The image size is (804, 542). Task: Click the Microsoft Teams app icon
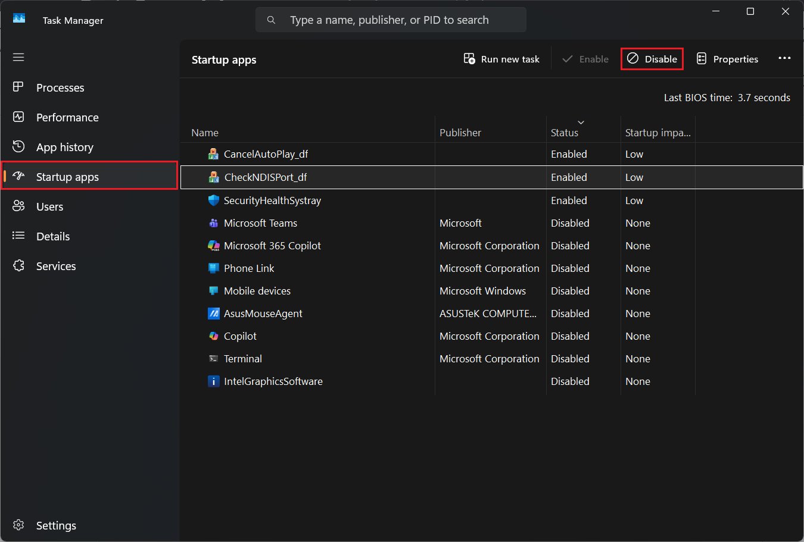(x=213, y=223)
